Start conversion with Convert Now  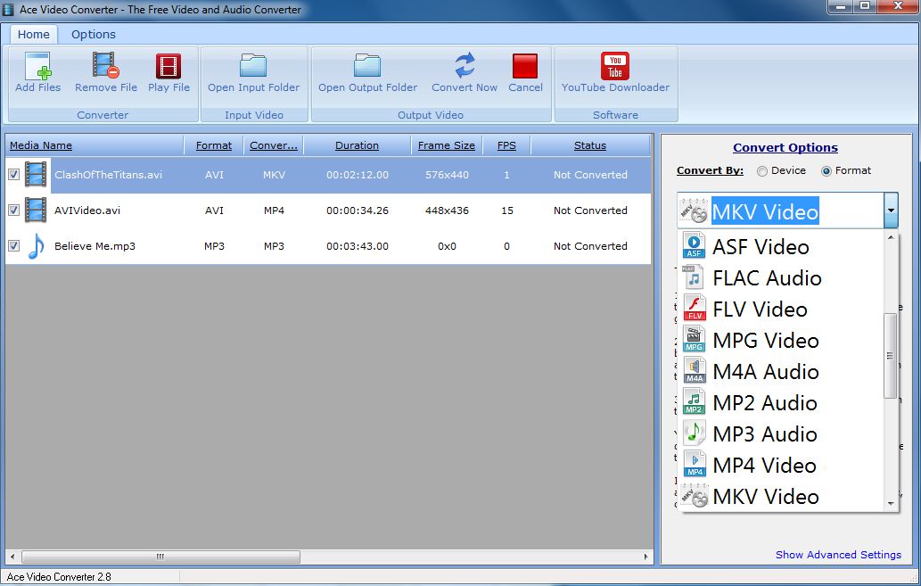[x=465, y=67]
